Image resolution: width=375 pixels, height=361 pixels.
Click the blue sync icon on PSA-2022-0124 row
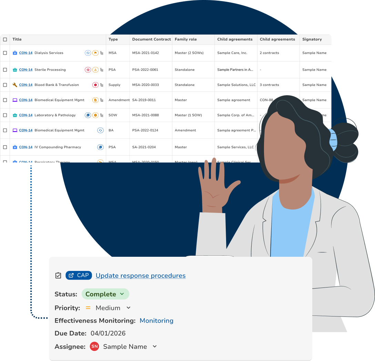tap(100, 130)
